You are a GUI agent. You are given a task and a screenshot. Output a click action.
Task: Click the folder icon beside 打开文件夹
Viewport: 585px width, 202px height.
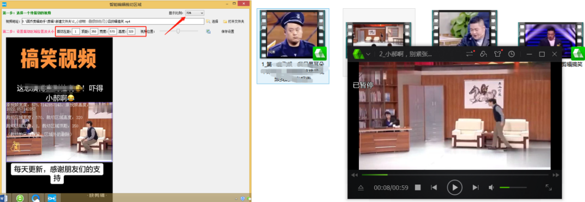225,22
